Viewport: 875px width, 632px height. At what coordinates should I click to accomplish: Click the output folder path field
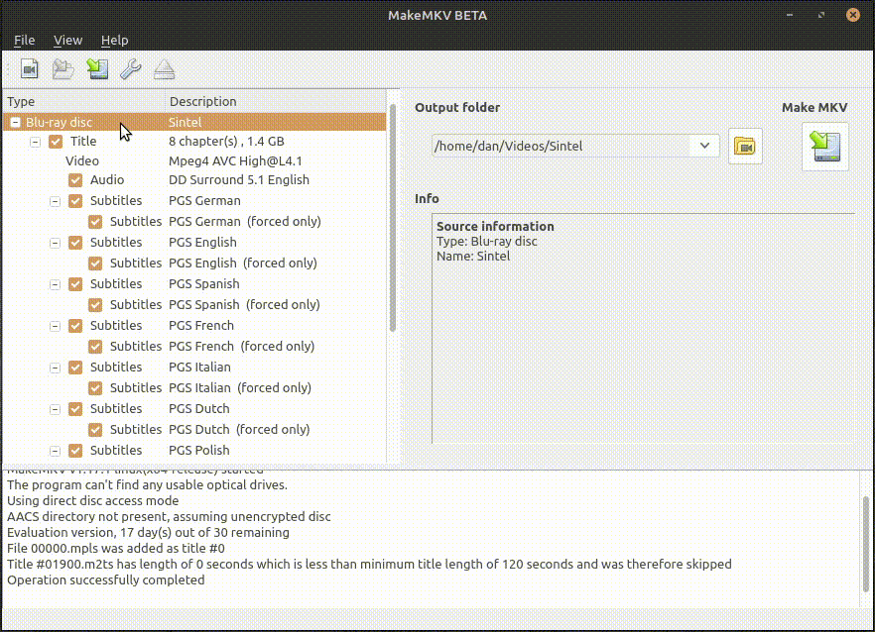(562, 146)
